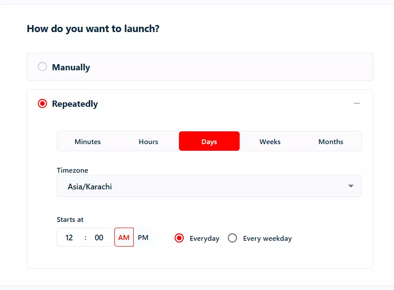Switch to the Minutes tab

click(x=87, y=141)
